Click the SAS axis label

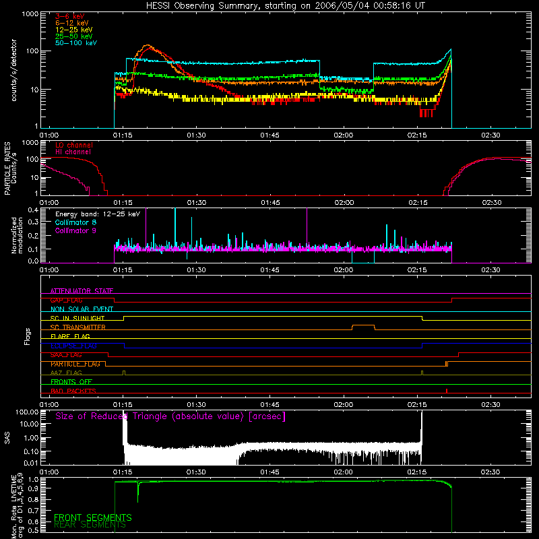pos(7,438)
